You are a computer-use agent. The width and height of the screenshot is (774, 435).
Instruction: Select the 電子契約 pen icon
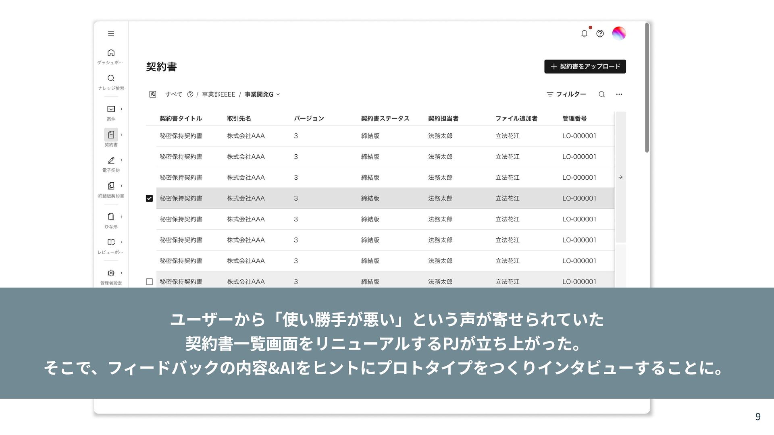click(x=111, y=160)
